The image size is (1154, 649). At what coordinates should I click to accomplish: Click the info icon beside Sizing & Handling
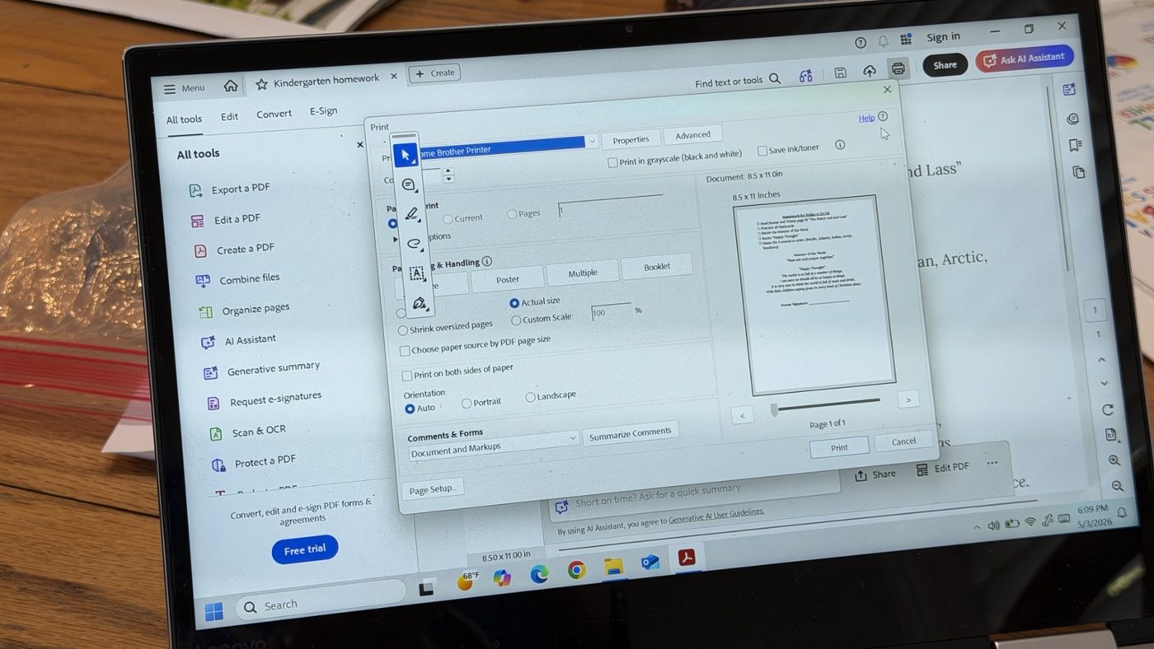pyautogui.click(x=486, y=262)
